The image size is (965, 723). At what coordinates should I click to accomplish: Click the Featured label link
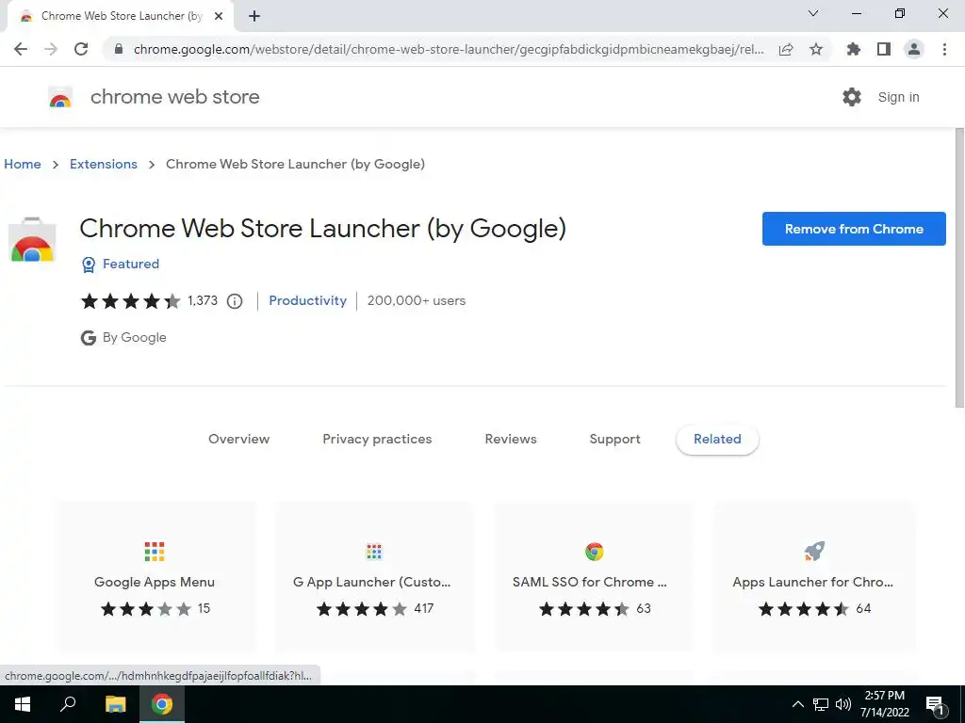click(130, 264)
